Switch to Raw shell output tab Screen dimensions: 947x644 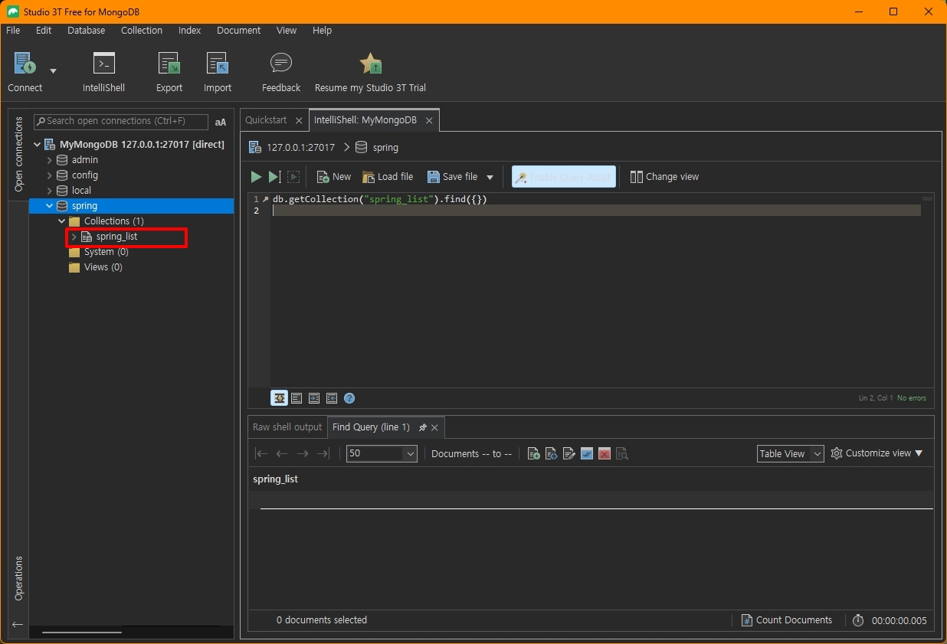[x=287, y=427]
